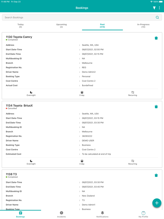
Task: Go to My Profile
Action: (x=143, y=214)
